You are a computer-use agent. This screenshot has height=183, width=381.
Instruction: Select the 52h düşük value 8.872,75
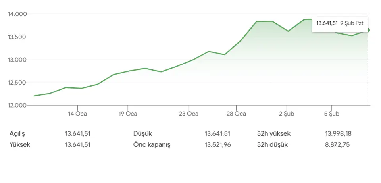tap(337, 144)
